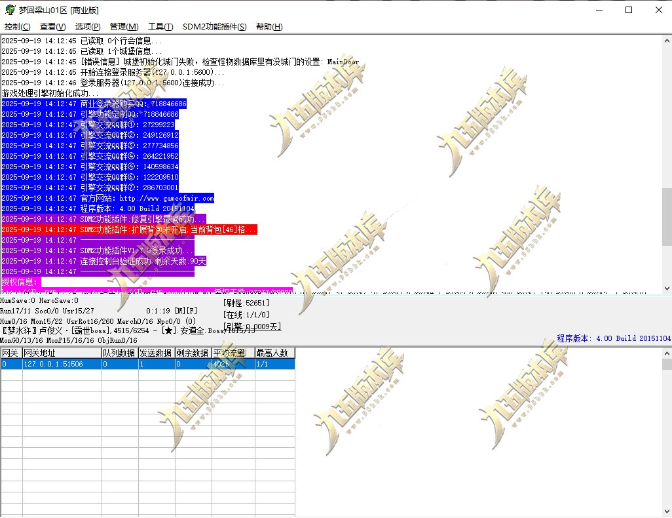This screenshot has height=518, width=672.
Task: Click lower pane scroll down arrow
Action: click(x=666, y=511)
